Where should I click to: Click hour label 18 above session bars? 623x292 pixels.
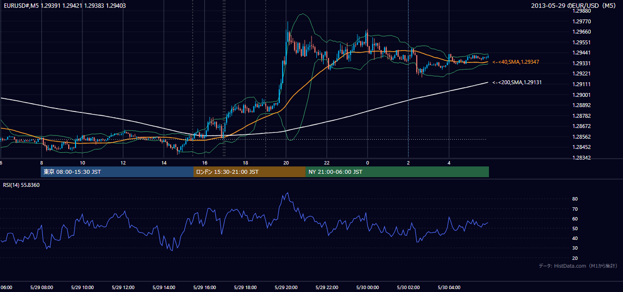(x=245, y=163)
